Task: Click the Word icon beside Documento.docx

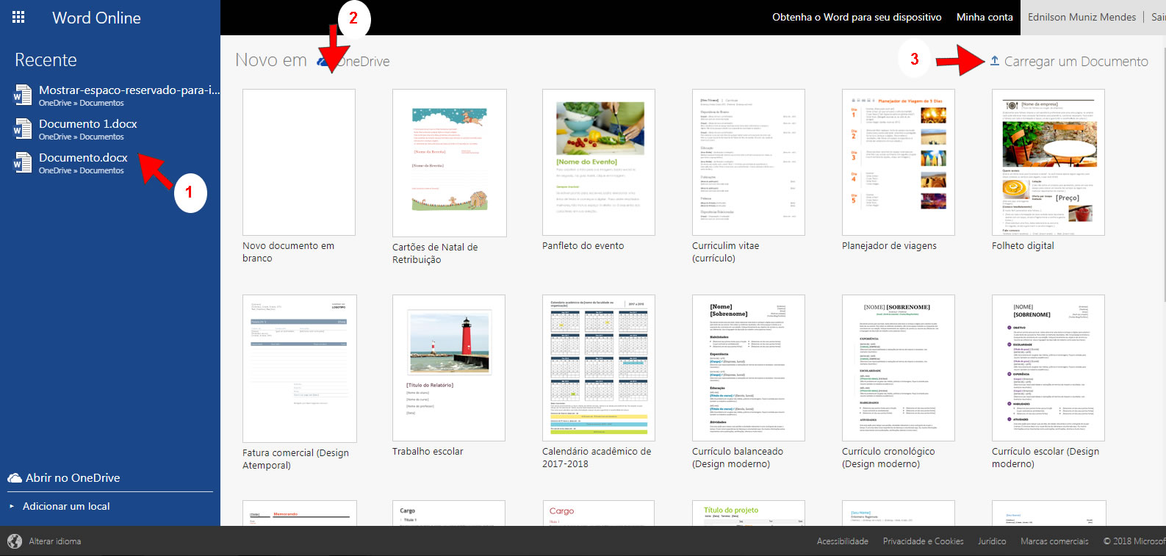Action: (23, 163)
